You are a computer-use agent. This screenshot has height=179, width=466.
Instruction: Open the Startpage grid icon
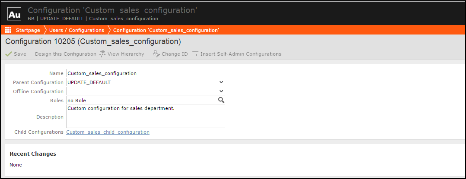(x=8, y=30)
